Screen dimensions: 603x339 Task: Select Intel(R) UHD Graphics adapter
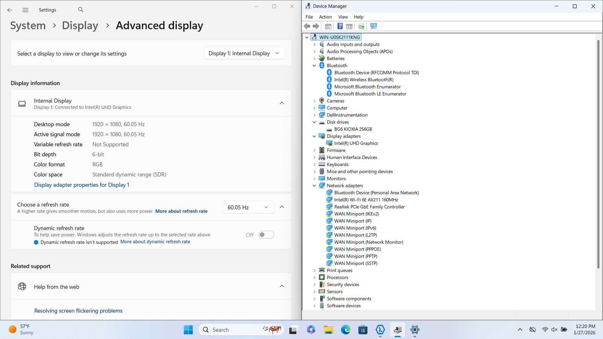click(x=356, y=143)
